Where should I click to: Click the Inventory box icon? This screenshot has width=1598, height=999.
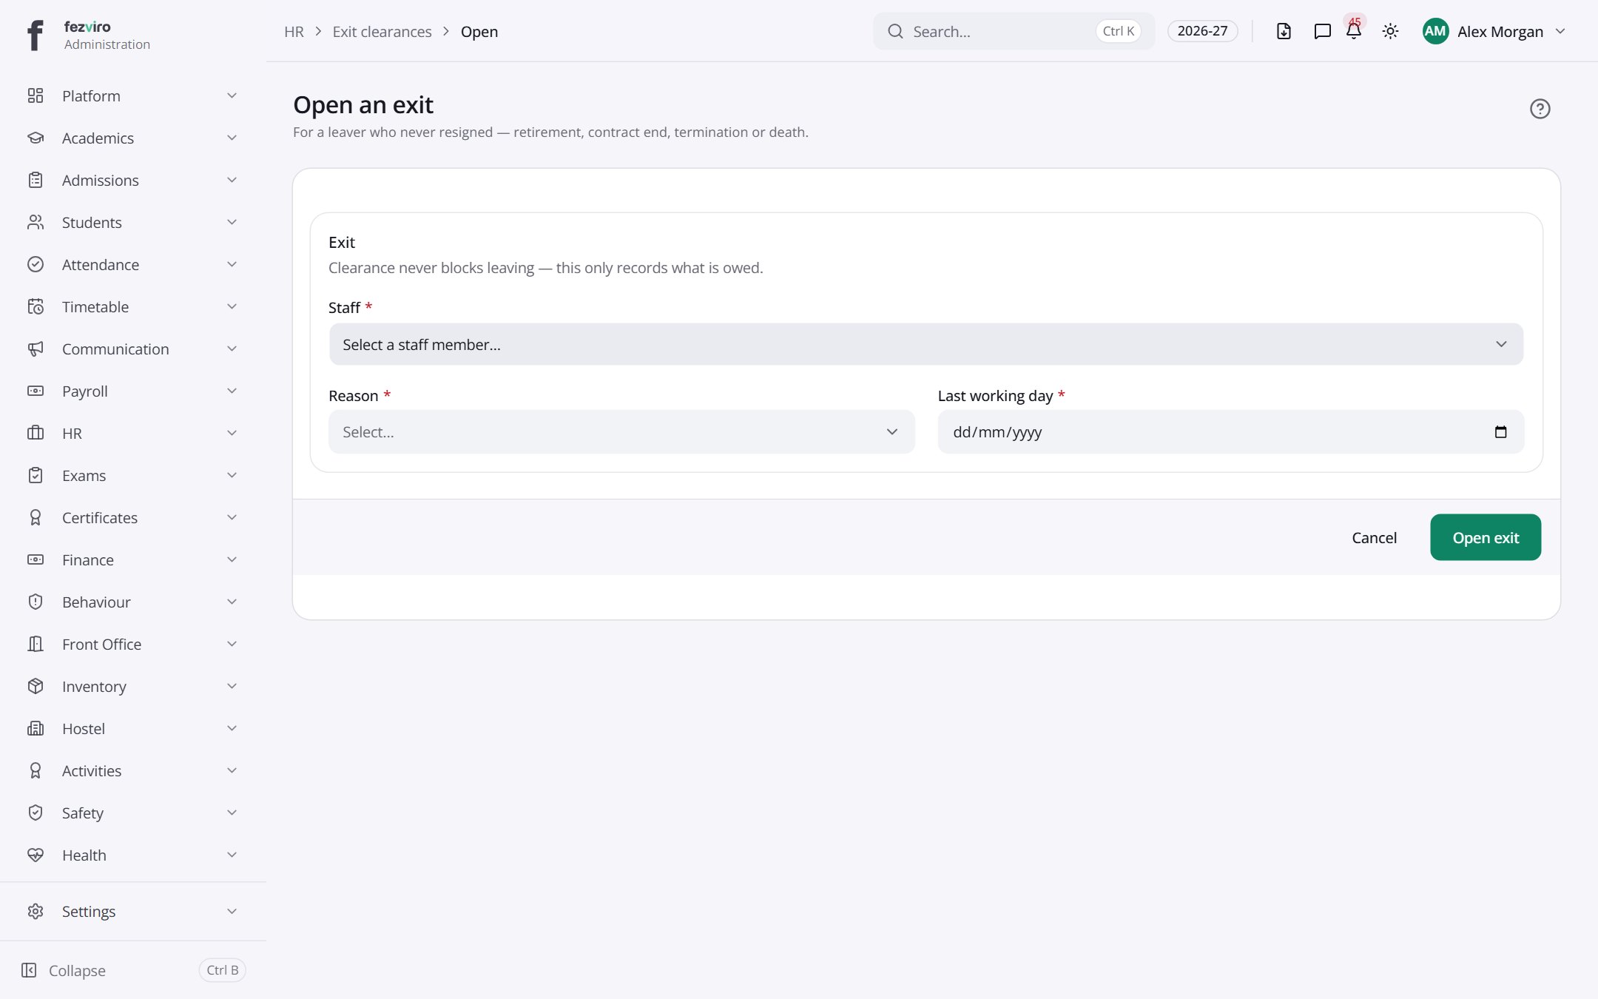(36, 686)
